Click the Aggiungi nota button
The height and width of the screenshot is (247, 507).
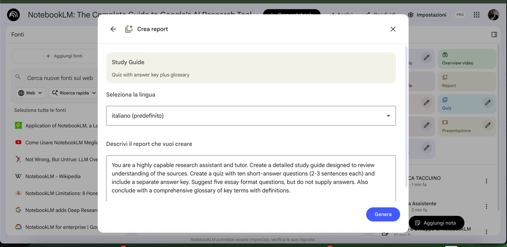click(436, 223)
